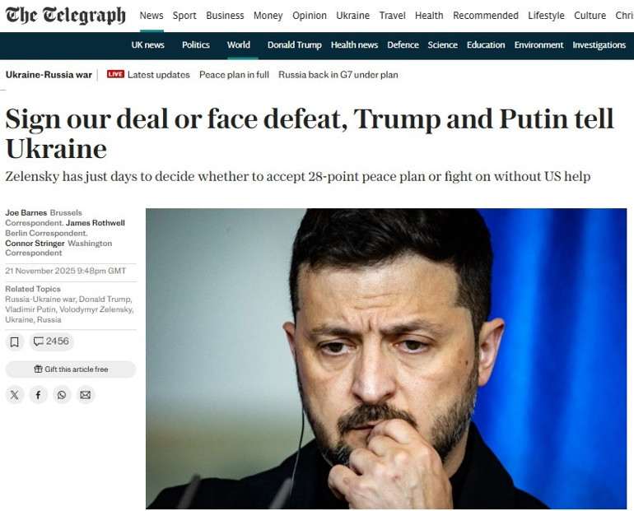Screen dimensions: 634x511
Task: Share article on Facebook
Action: point(38,395)
